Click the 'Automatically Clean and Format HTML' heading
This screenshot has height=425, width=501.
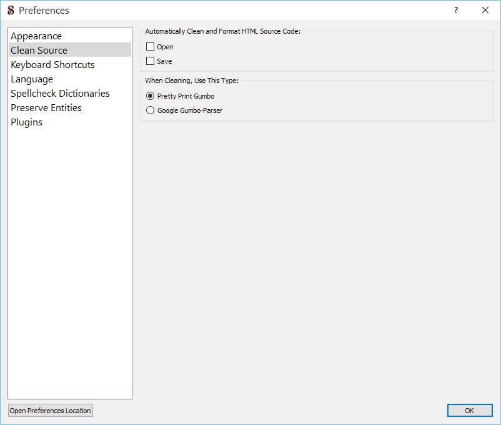tap(222, 31)
